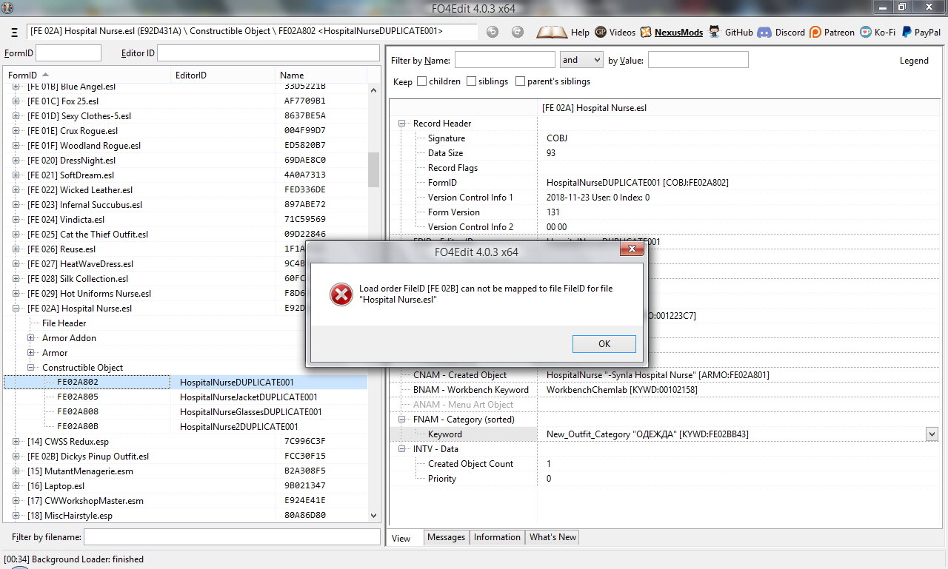Expand the Armor Addon tree node
Screen dimensions: 948x569
click(x=31, y=338)
